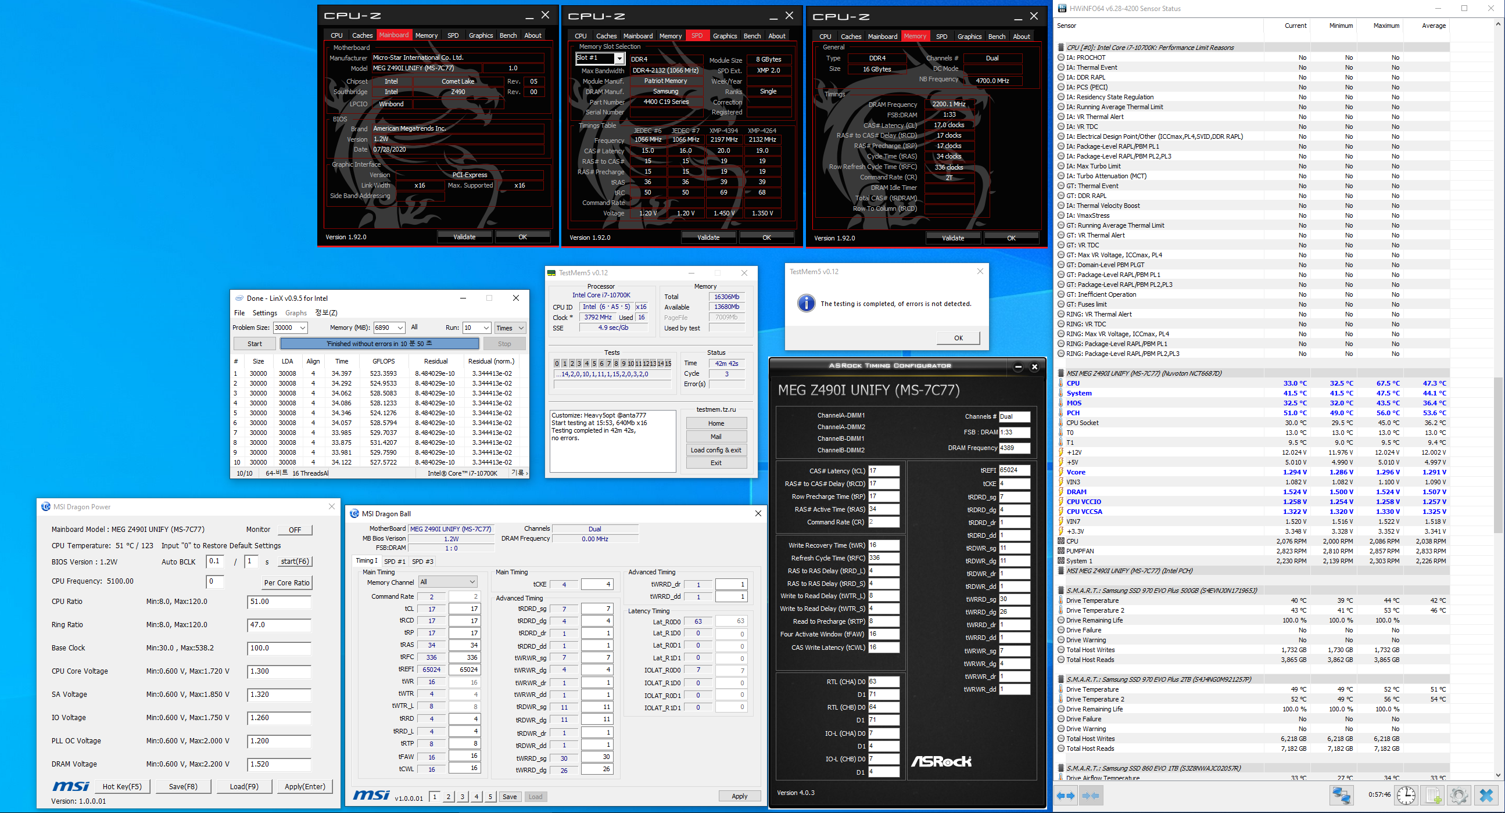Toggle test number 5 in TestMem5

tap(594, 364)
